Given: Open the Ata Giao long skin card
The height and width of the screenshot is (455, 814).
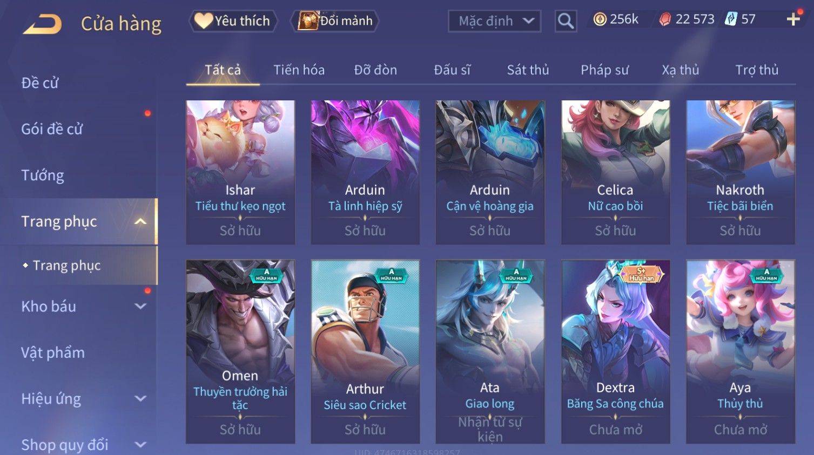Looking at the screenshot, I should point(490,352).
